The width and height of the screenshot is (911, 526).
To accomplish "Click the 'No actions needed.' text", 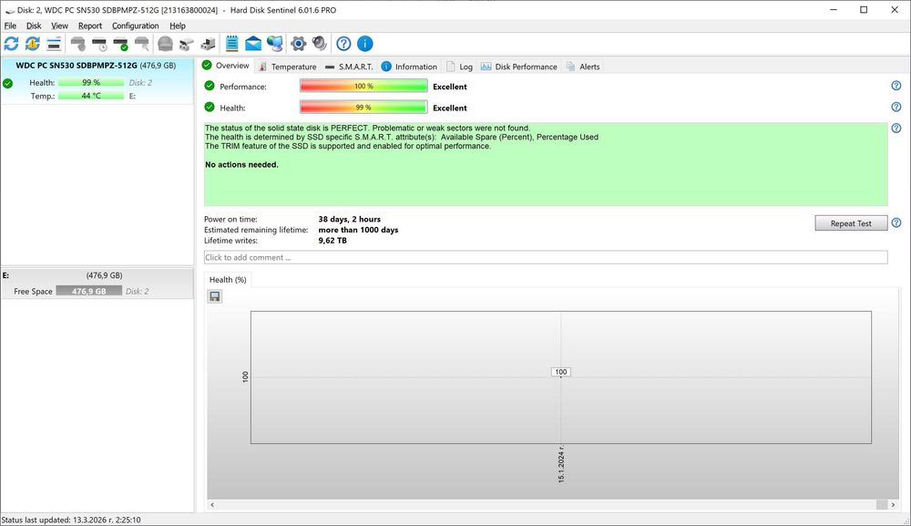I will coord(241,164).
